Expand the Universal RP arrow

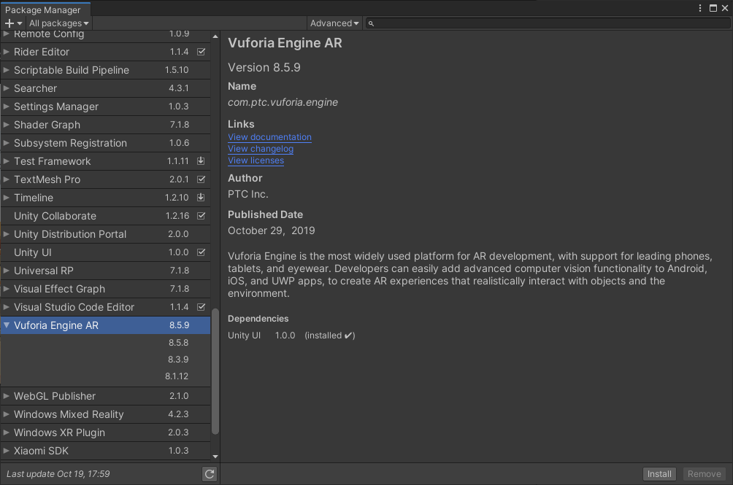tap(6, 271)
